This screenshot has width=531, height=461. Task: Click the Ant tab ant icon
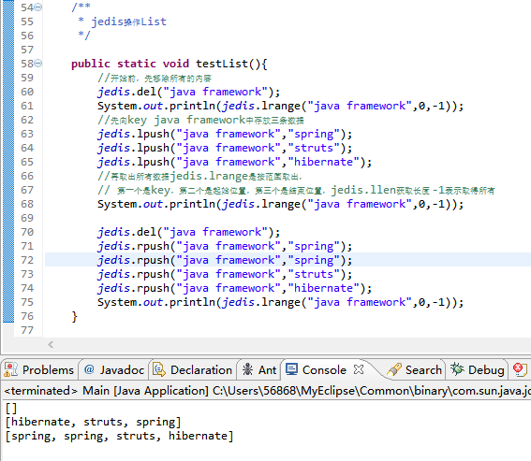(x=248, y=369)
